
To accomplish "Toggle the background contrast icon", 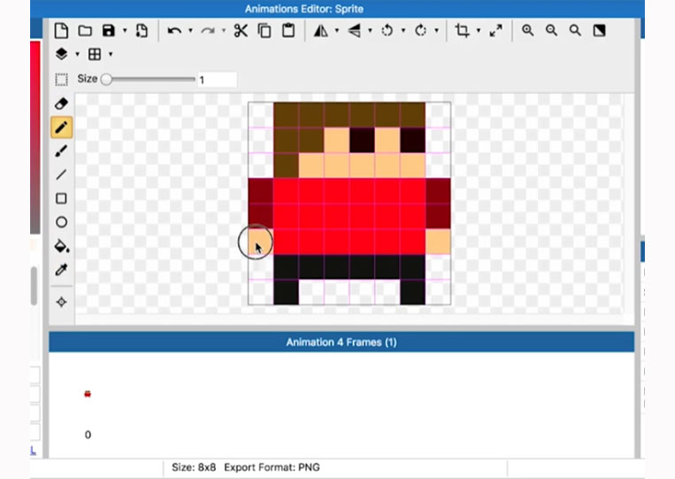I will click(x=599, y=31).
